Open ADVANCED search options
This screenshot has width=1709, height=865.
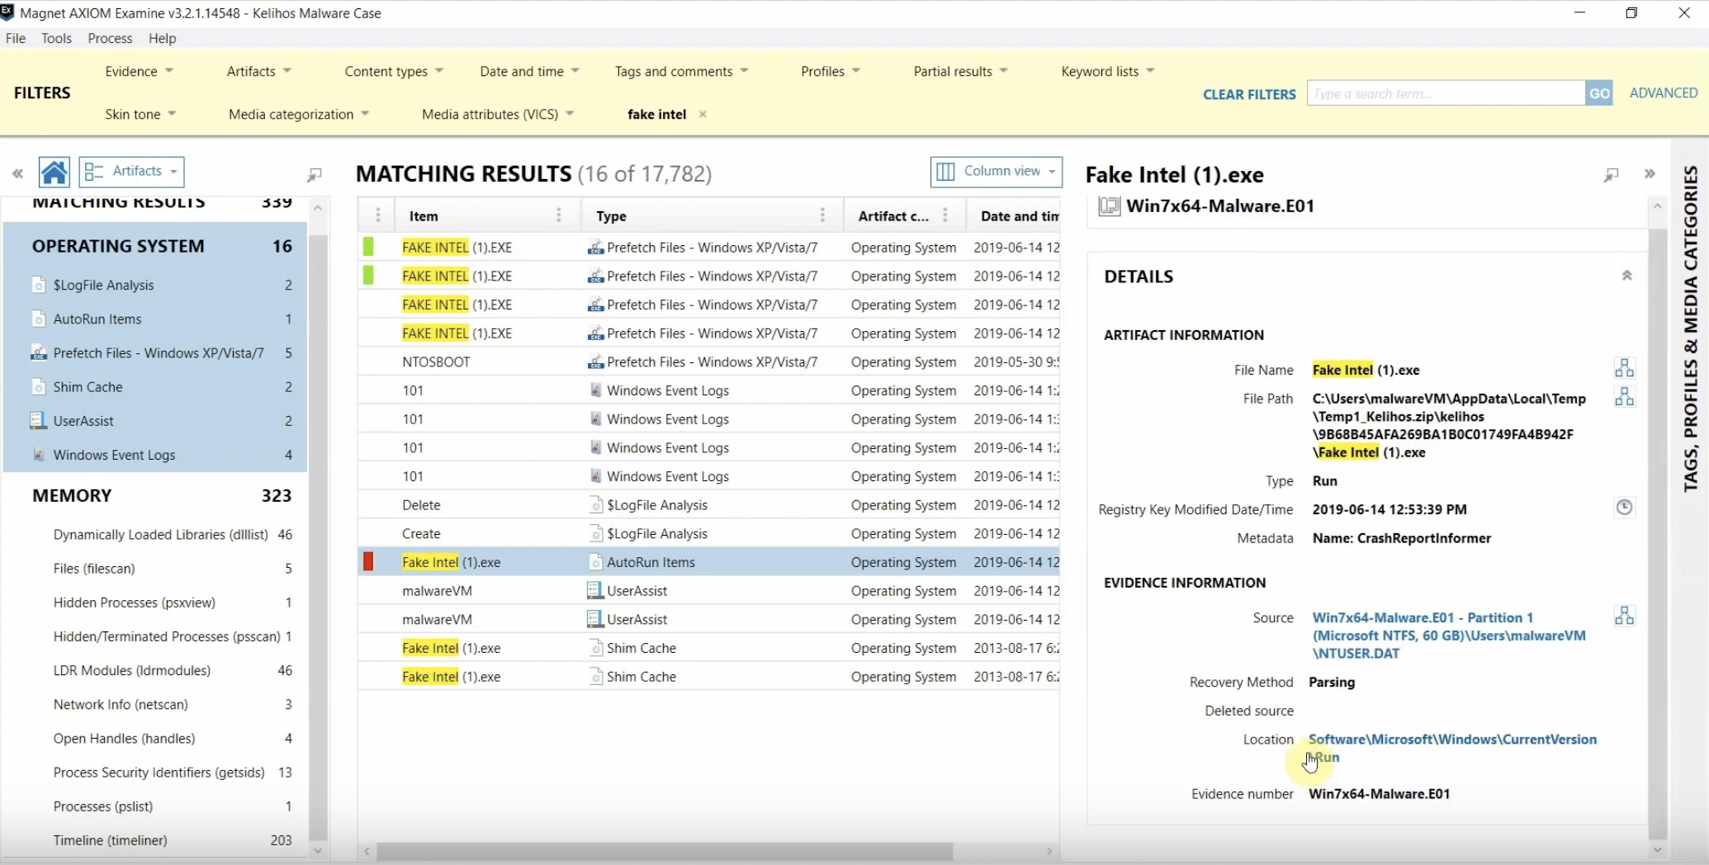tap(1663, 92)
